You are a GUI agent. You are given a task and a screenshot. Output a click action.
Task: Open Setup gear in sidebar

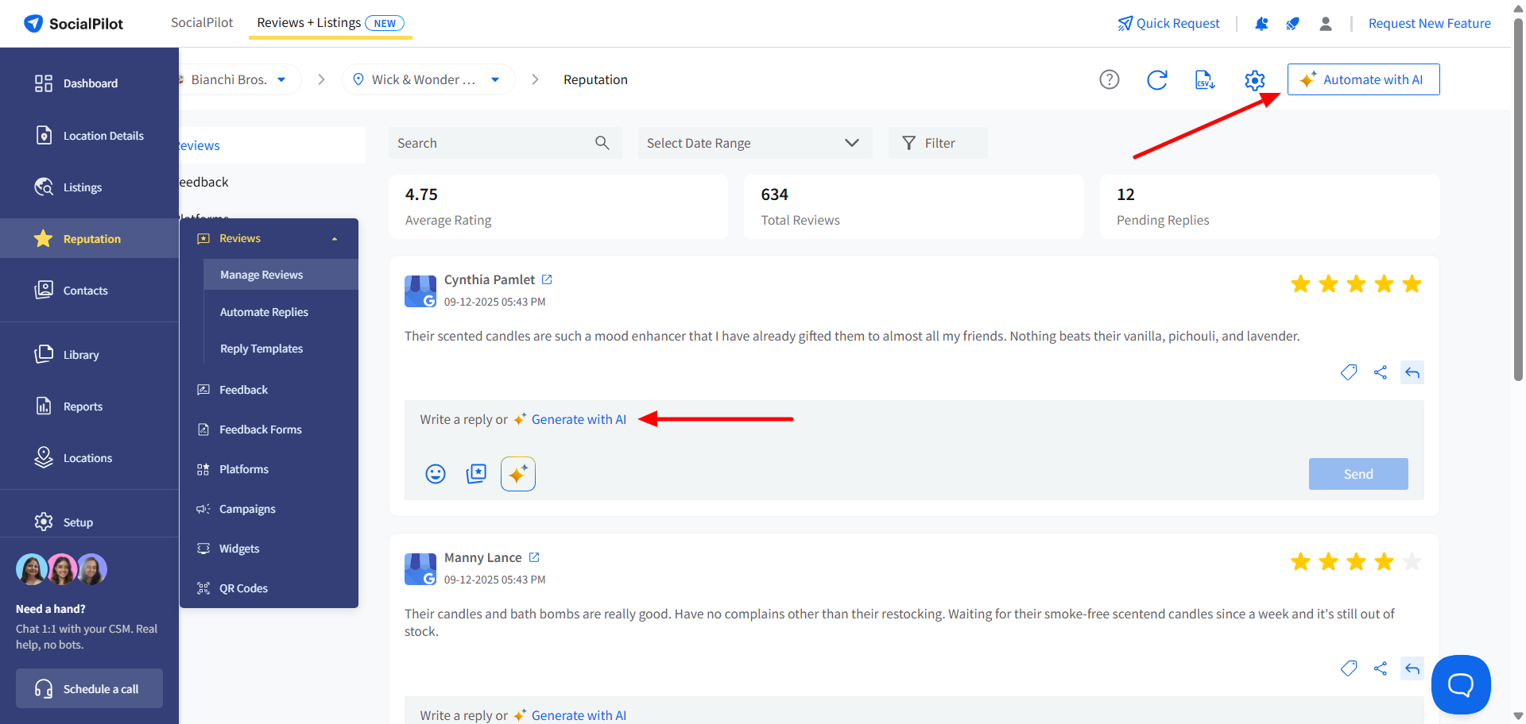point(44,522)
